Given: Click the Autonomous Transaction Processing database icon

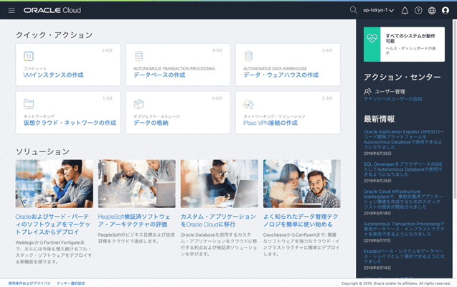Looking at the screenshot, I should tap(139, 56).
